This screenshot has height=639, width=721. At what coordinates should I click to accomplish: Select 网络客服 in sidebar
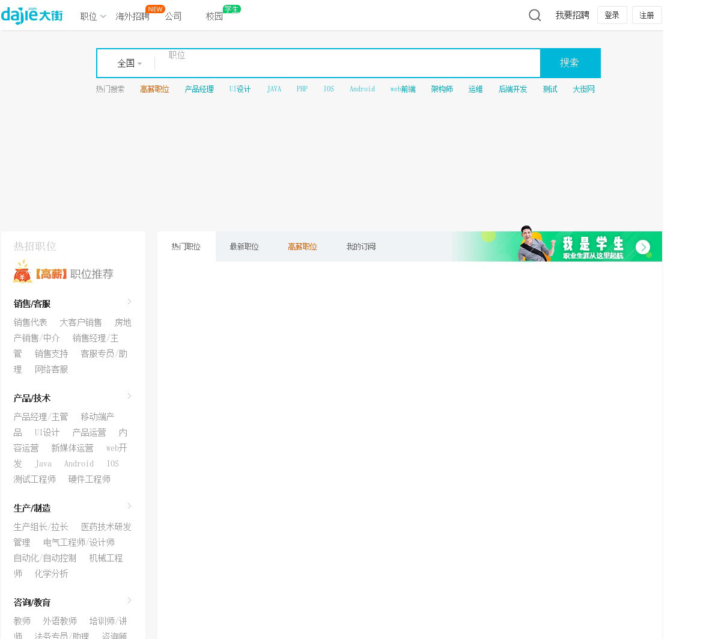point(51,369)
